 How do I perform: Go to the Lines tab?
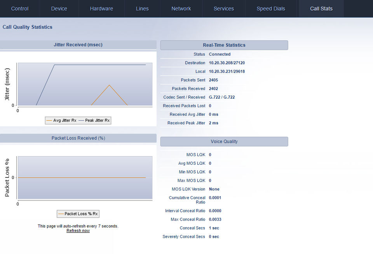coord(142,9)
